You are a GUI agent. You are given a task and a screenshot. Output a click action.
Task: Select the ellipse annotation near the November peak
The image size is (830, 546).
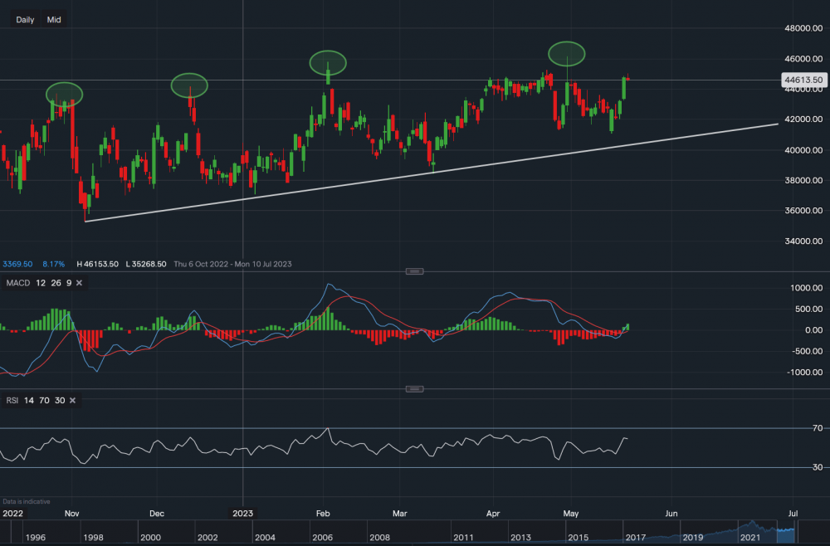coord(64,94)
